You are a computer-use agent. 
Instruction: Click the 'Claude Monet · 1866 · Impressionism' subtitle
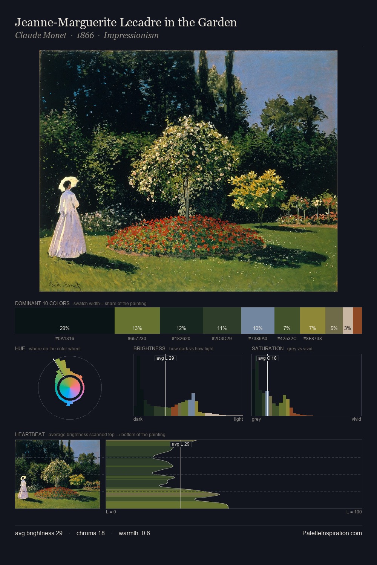pos(87,35)
